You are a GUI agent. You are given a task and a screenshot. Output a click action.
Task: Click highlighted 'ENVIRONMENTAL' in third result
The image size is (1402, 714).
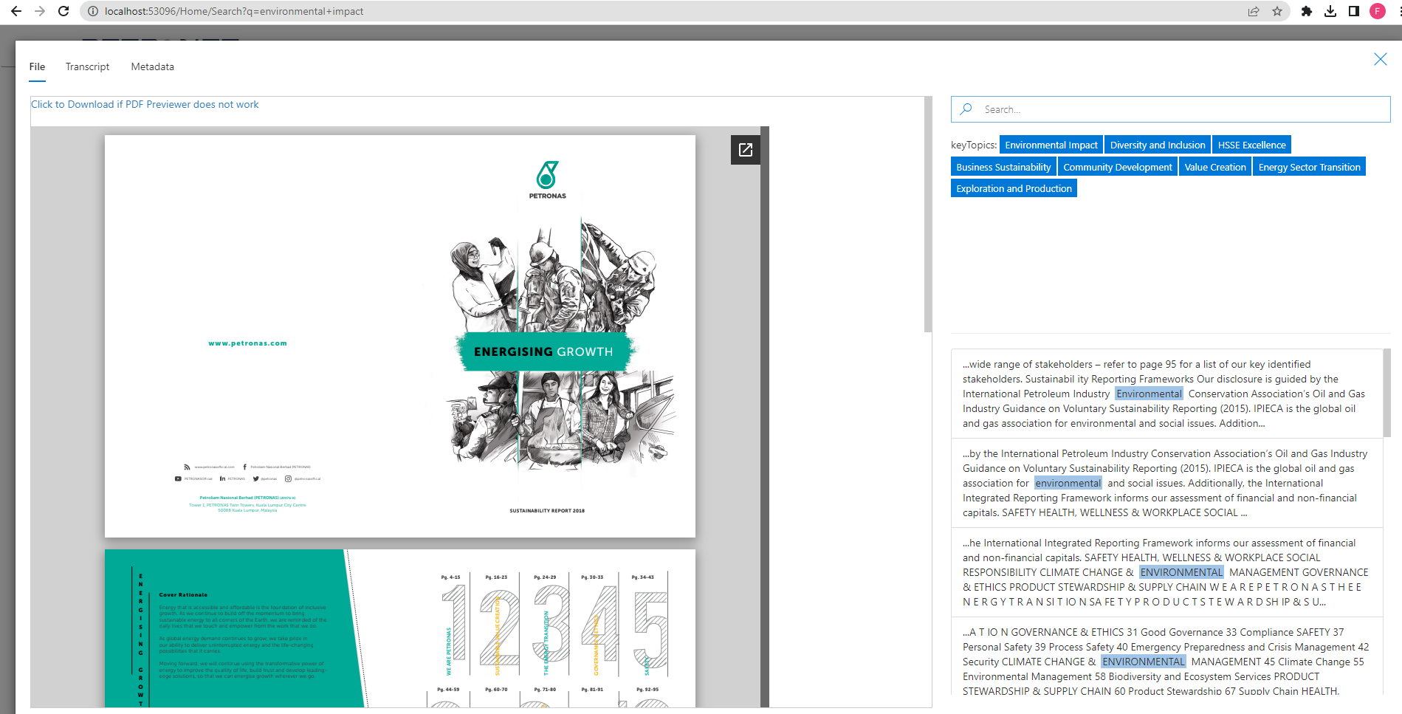click(1181, 572)
